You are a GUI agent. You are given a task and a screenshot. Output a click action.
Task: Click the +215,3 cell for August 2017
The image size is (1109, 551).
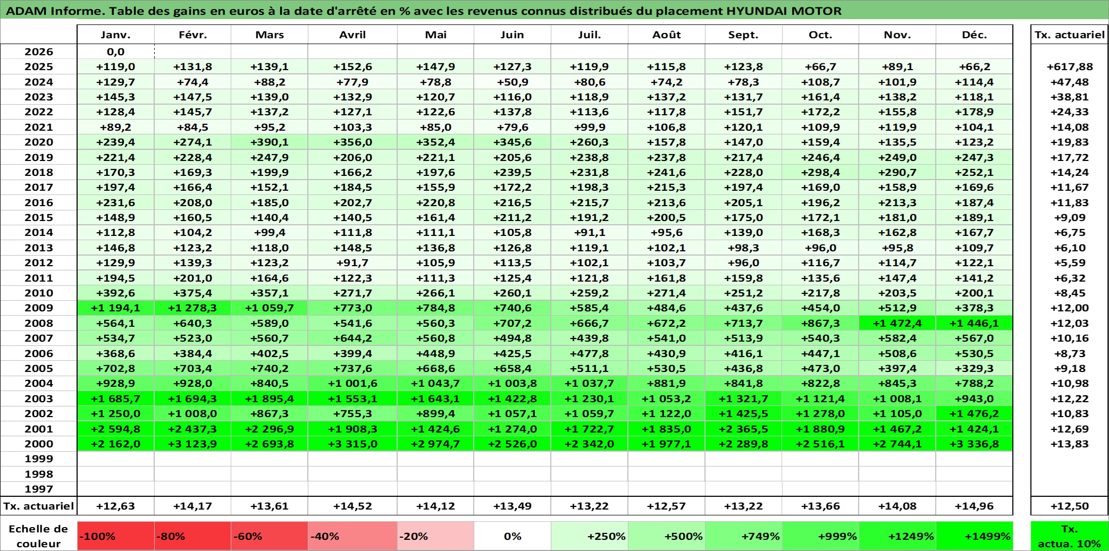(x=666, y=187)
